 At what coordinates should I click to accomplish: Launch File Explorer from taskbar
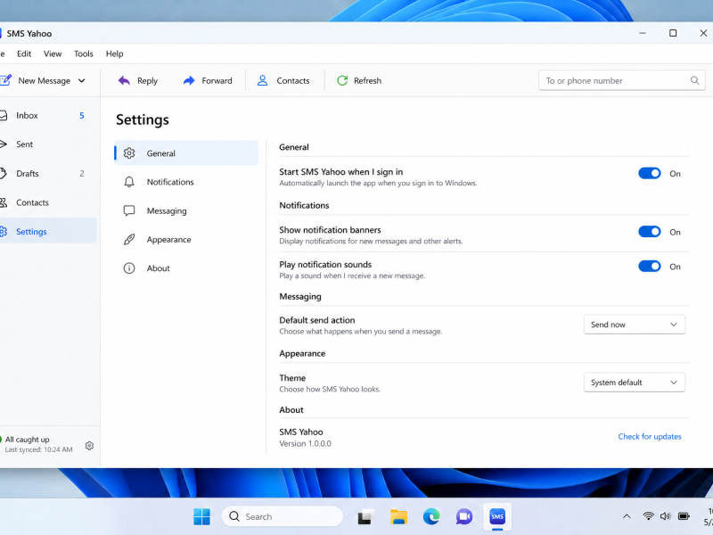click(398, 517)
